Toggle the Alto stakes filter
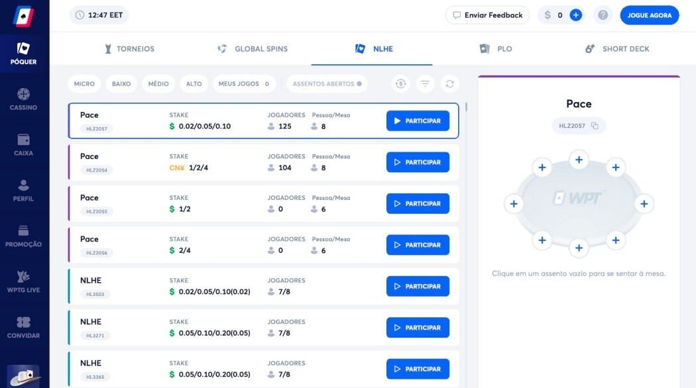 click(194, 84)
